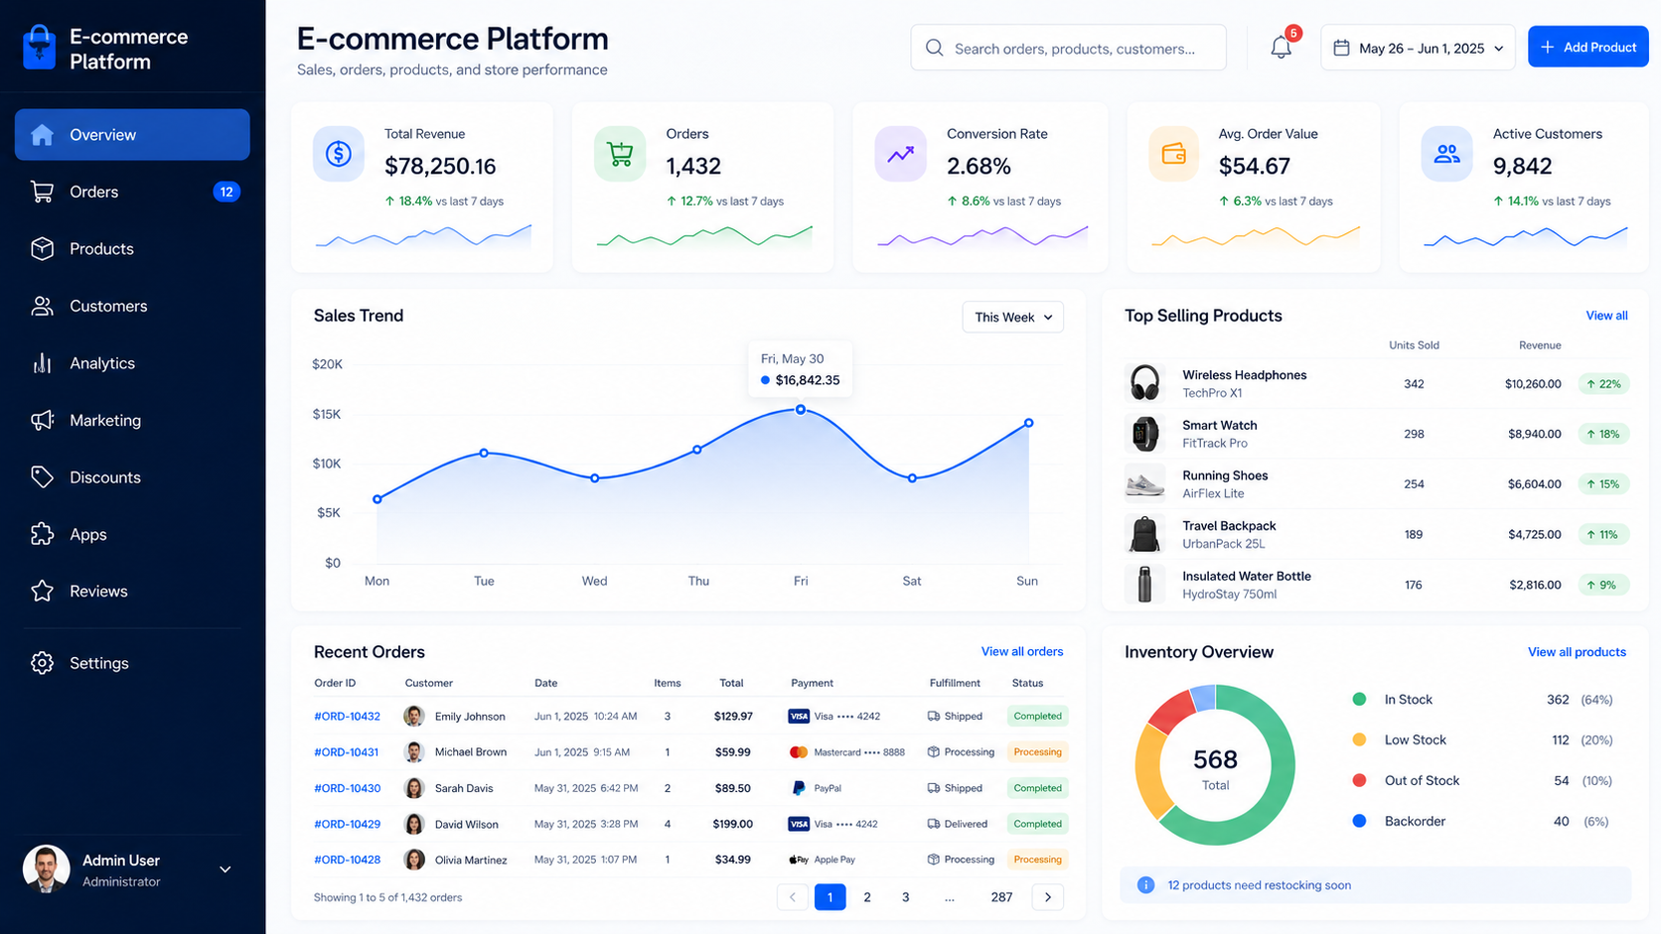Click the Travel Backpack product thumbnail
This screenshot has height=934, width=1661.
(1144, 534)
